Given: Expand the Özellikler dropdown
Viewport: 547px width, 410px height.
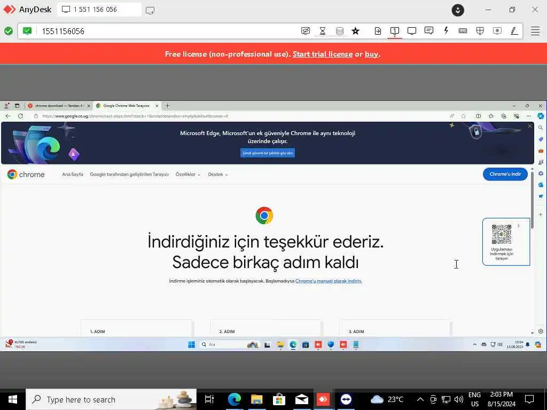Looking at the screenshot, I should pos(188,175).
